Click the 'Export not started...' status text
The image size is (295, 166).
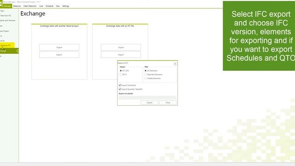(x=126, y=94)
